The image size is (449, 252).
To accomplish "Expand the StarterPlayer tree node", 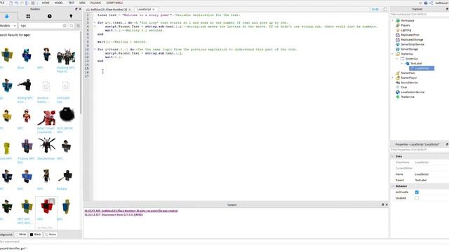I will (393, 78).
